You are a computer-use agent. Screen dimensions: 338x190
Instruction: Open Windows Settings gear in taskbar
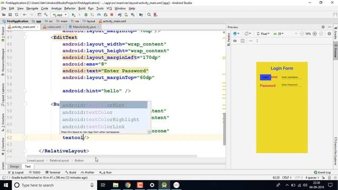point(152,185)
